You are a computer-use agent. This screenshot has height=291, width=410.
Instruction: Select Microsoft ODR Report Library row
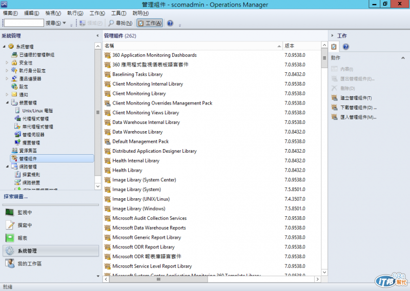click(212, 247)
